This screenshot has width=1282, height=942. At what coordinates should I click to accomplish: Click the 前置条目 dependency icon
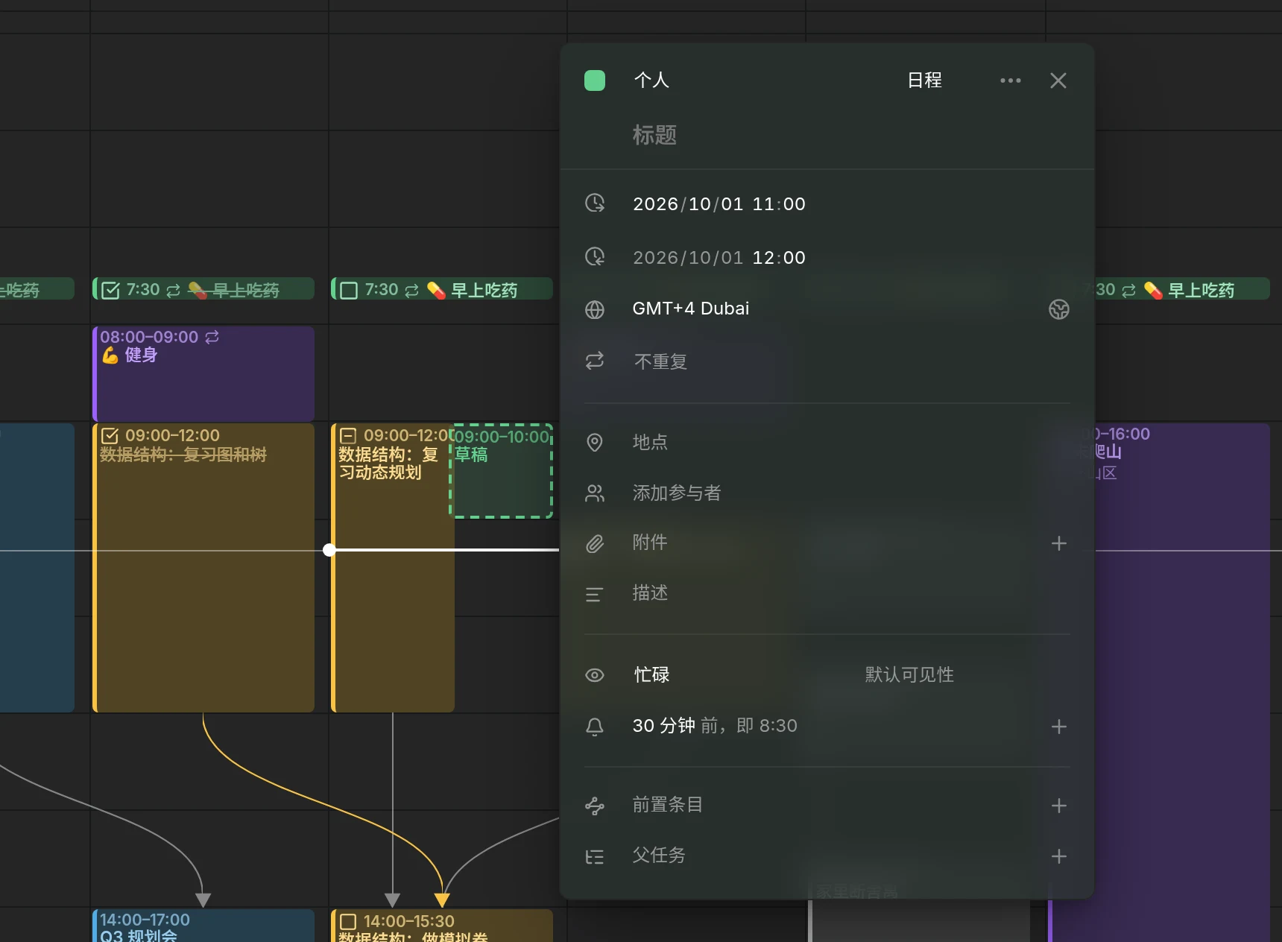pyautogui.click(x=595, y=806)
